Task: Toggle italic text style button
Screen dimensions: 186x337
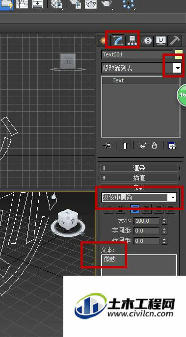Action: click(x=109, y=209)
